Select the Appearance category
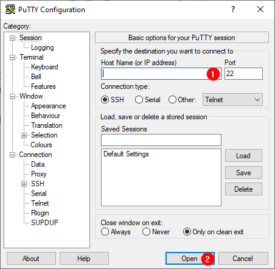 [49, 106]
